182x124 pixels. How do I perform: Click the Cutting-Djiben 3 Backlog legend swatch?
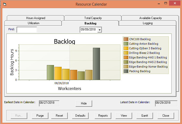coord(126,48)
